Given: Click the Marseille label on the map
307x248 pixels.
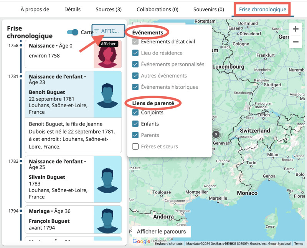Looking at the screenshot, I should [218, 198].
